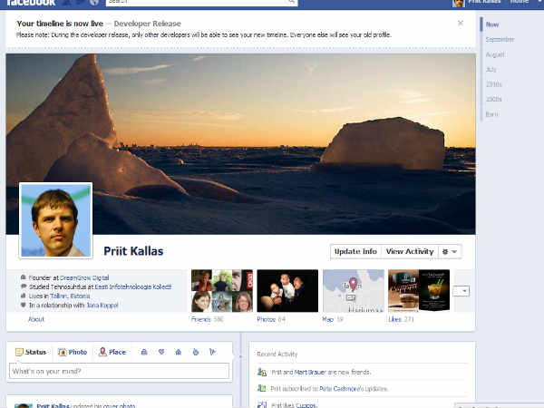Add a family and relationships heart event

161,352
